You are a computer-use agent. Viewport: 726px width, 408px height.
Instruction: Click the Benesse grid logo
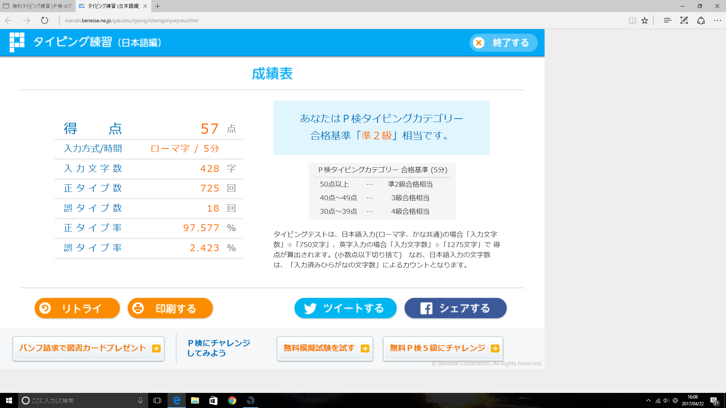[x=17, y=42]
